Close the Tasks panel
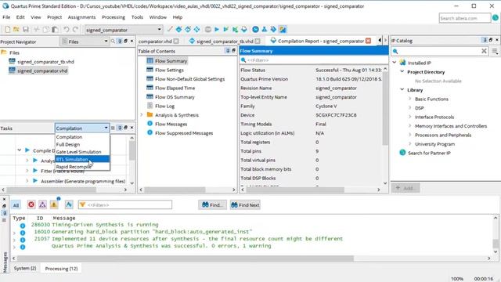 click(x=132, y=128)
